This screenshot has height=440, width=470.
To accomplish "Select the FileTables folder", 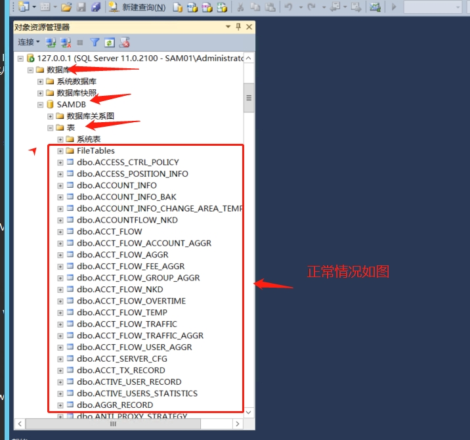I will [x=95, y=150].
